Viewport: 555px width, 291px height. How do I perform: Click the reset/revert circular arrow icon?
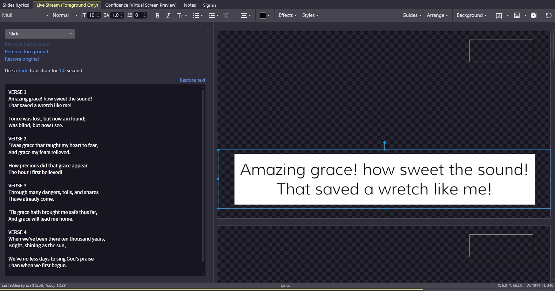point(549,15)
